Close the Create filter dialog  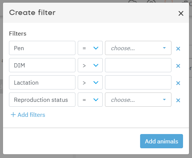coord(181,13)
